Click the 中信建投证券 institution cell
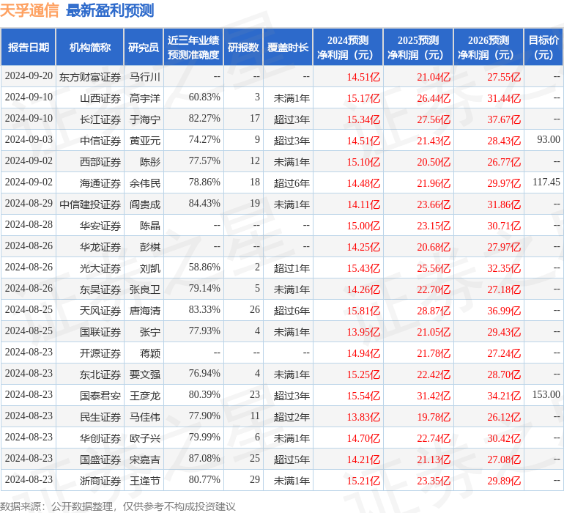Viewport: 564px width, 513px height. (90, 204)
